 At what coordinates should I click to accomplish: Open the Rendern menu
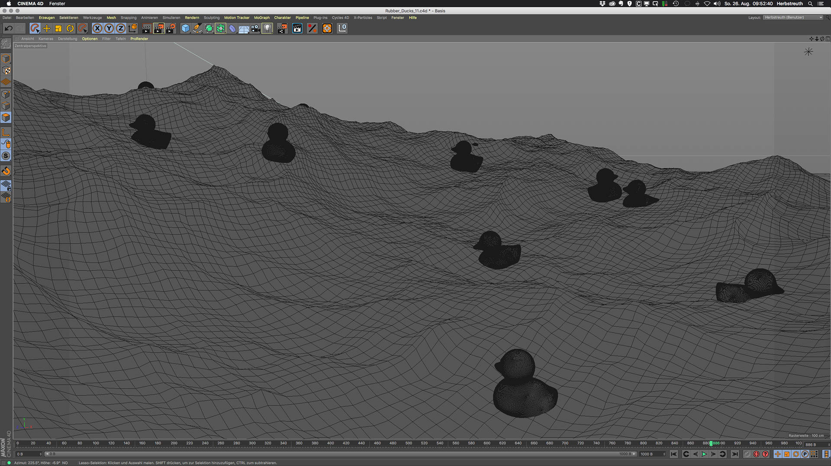pos(192,18)
